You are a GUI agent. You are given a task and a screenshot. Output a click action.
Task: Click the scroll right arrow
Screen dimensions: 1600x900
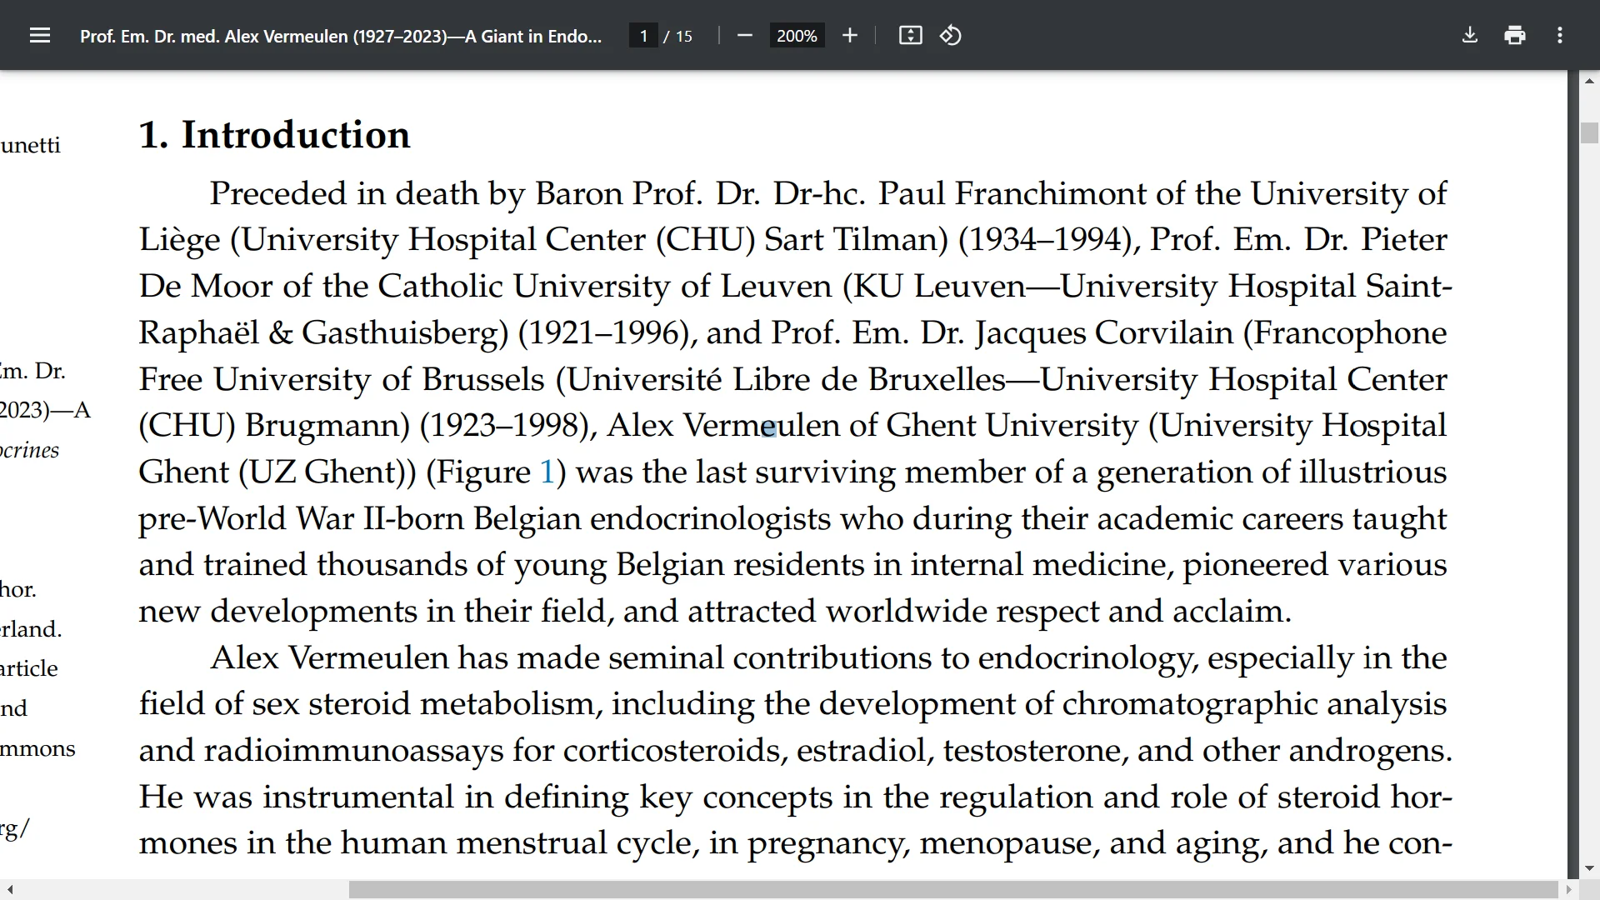1570,890
